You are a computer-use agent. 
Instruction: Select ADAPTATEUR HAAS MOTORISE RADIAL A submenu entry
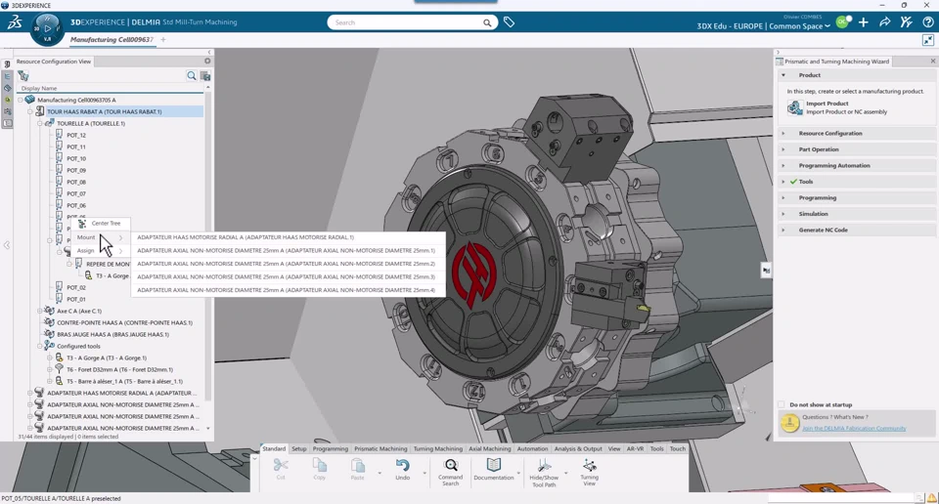(x=246, y=237)
